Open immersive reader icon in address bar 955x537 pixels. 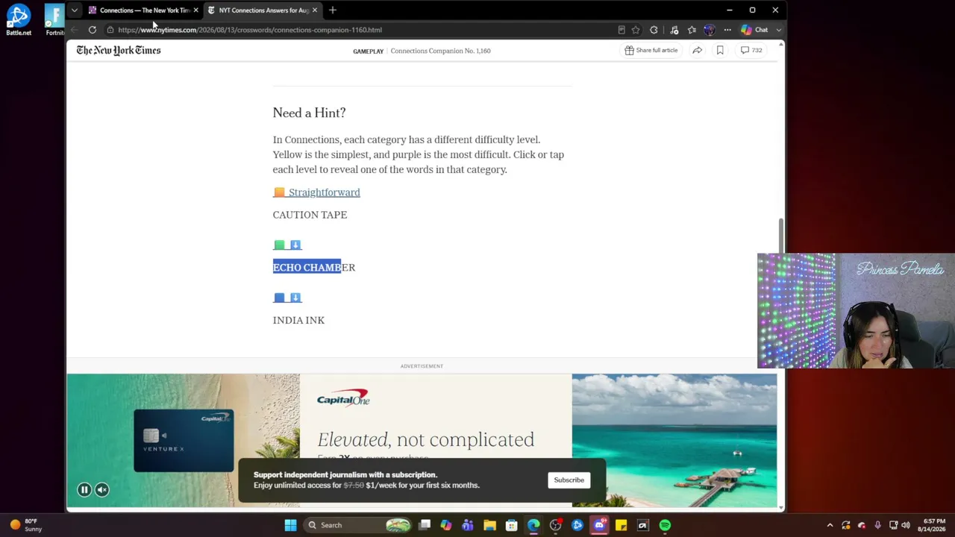621,30
